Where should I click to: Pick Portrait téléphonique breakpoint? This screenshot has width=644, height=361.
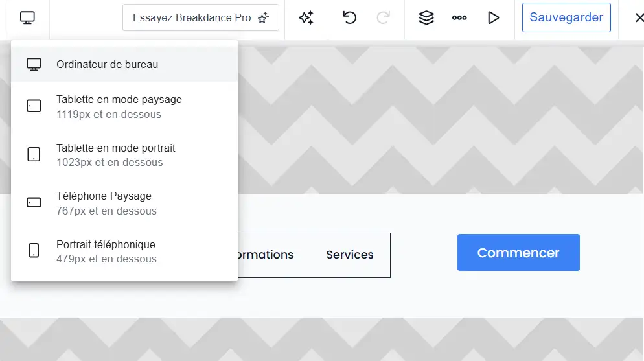124,251
